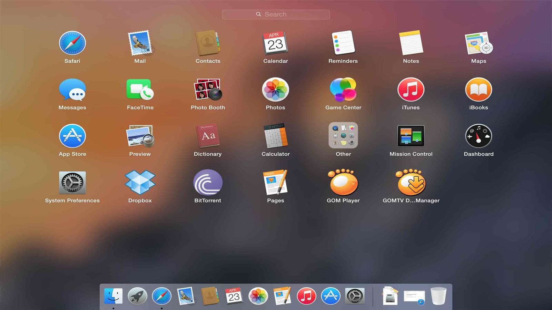Launch Preview app

[140, 136]
